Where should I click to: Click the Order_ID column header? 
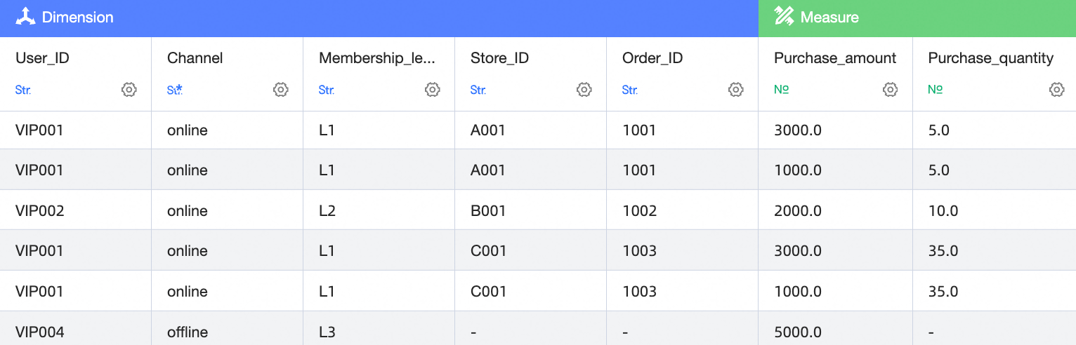[652, 58]
